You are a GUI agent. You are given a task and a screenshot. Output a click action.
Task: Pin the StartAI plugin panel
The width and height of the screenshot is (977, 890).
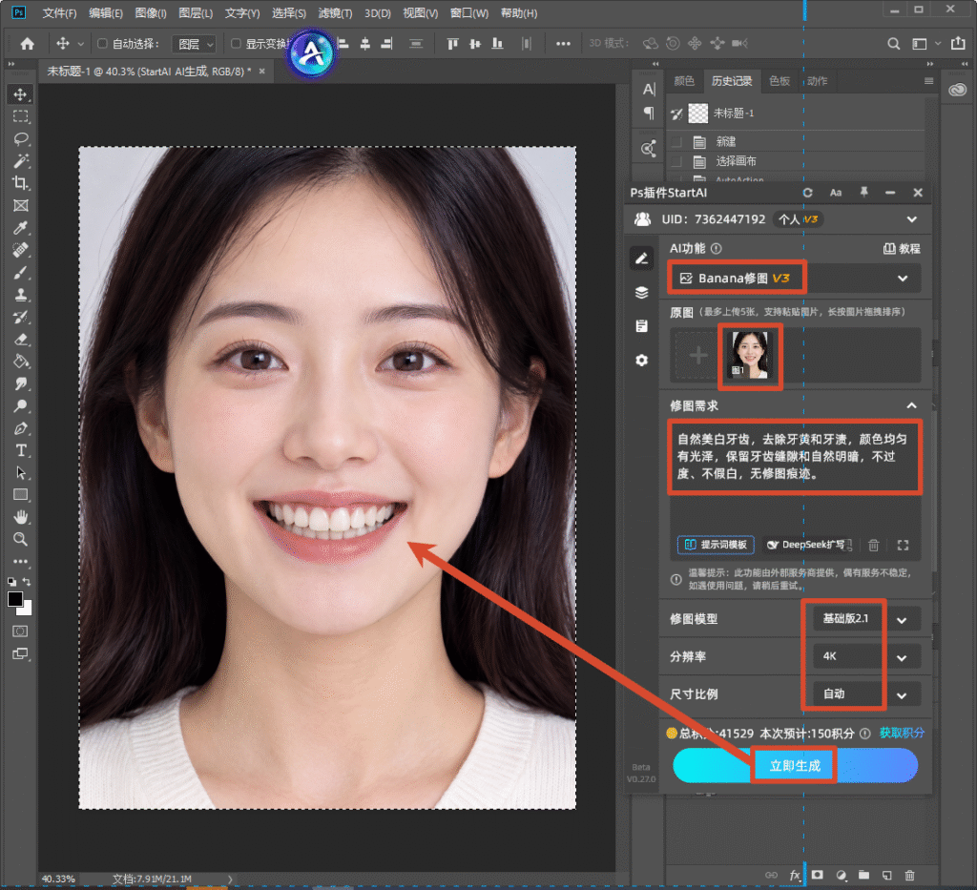(863, 193)
